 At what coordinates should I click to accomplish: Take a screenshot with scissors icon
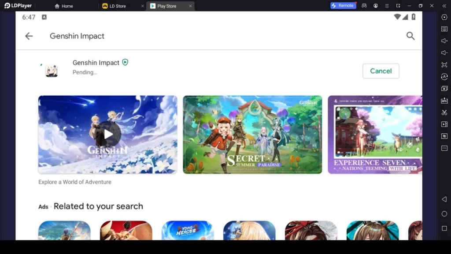point(444,112)
